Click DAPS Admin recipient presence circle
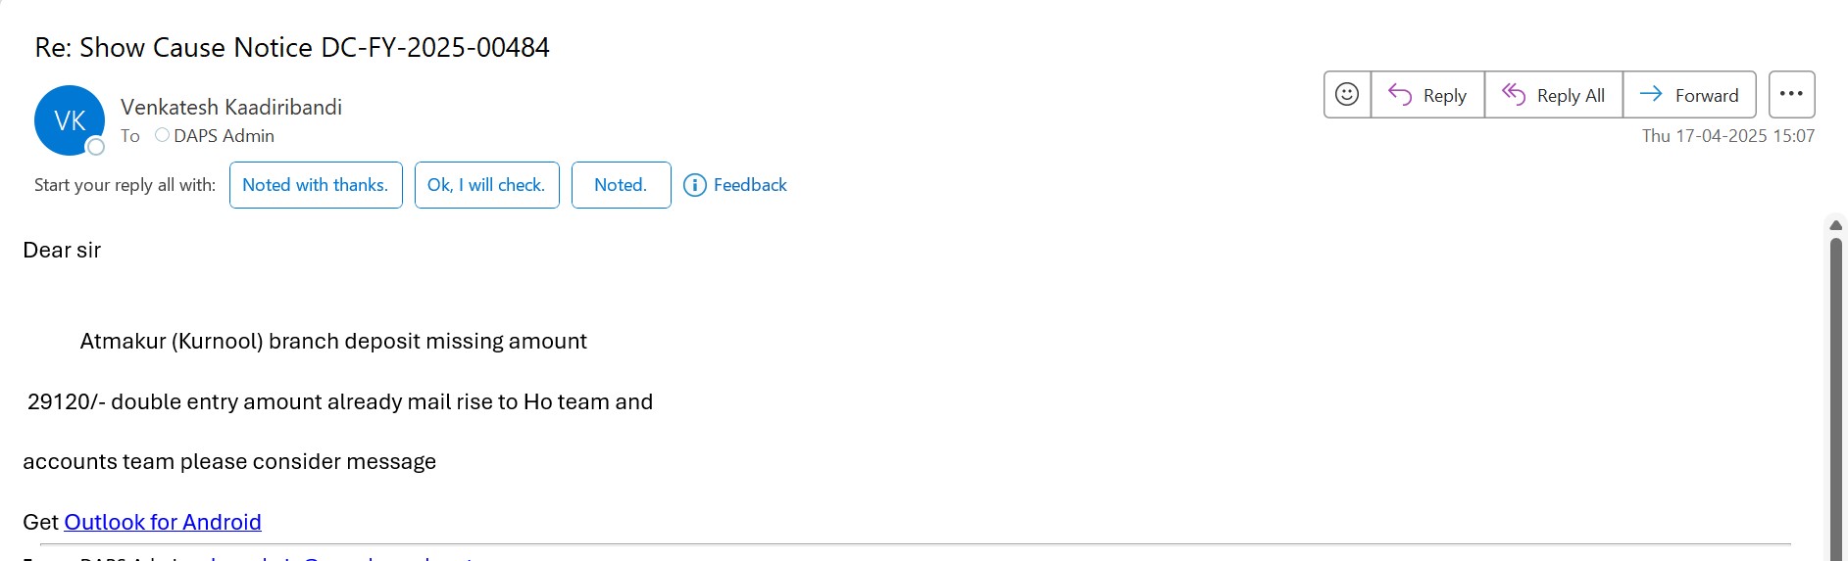Screen dimensions: 1848x561 click(x=163, y=135)
